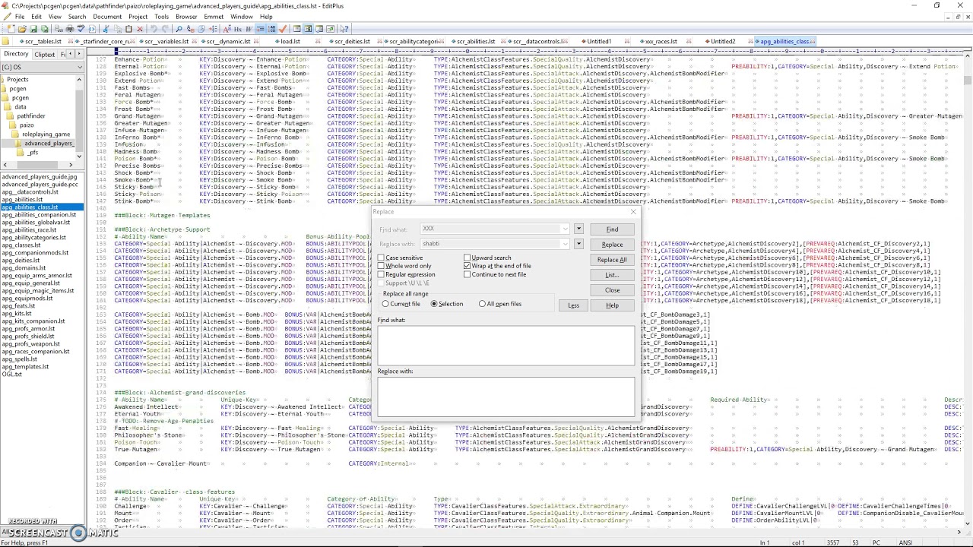
Task: Click the Save icon in toolbar
Action: tap(33, 29)
